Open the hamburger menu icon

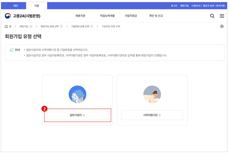222,16
